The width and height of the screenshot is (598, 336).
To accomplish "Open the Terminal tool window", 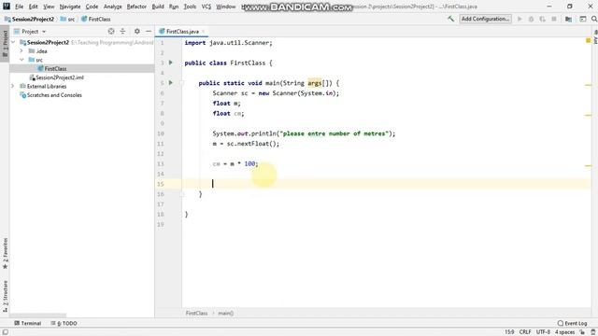I will (27, 323).
